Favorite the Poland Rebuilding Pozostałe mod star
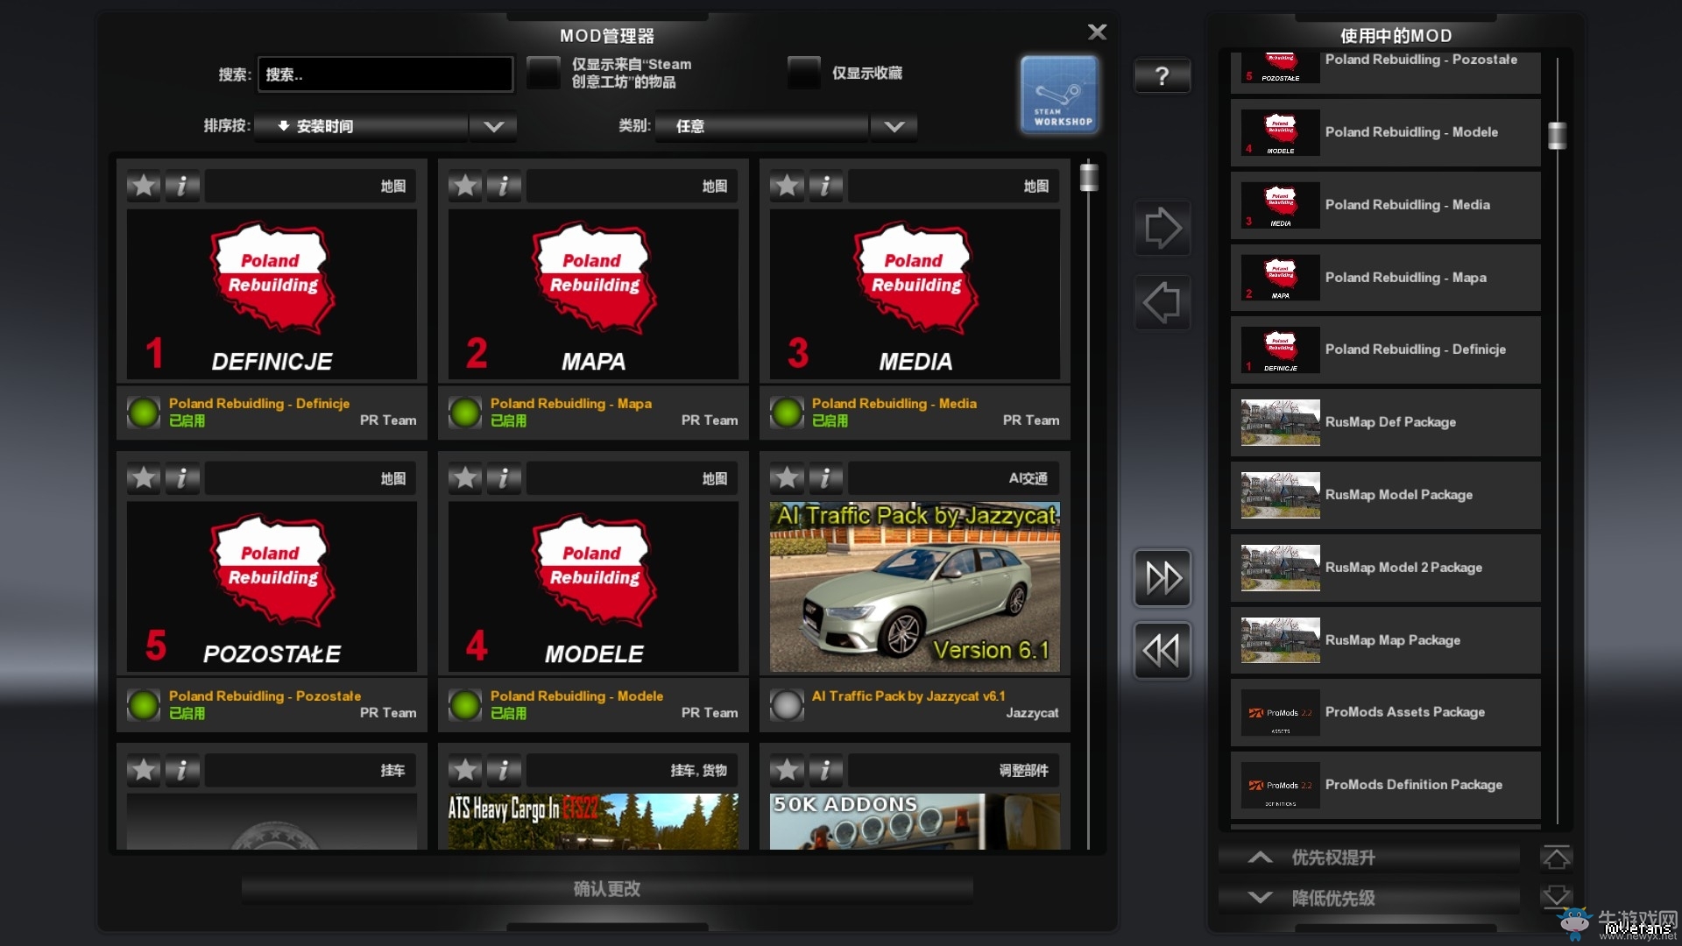Screen dimensions: 1682x946 (144, 478)
